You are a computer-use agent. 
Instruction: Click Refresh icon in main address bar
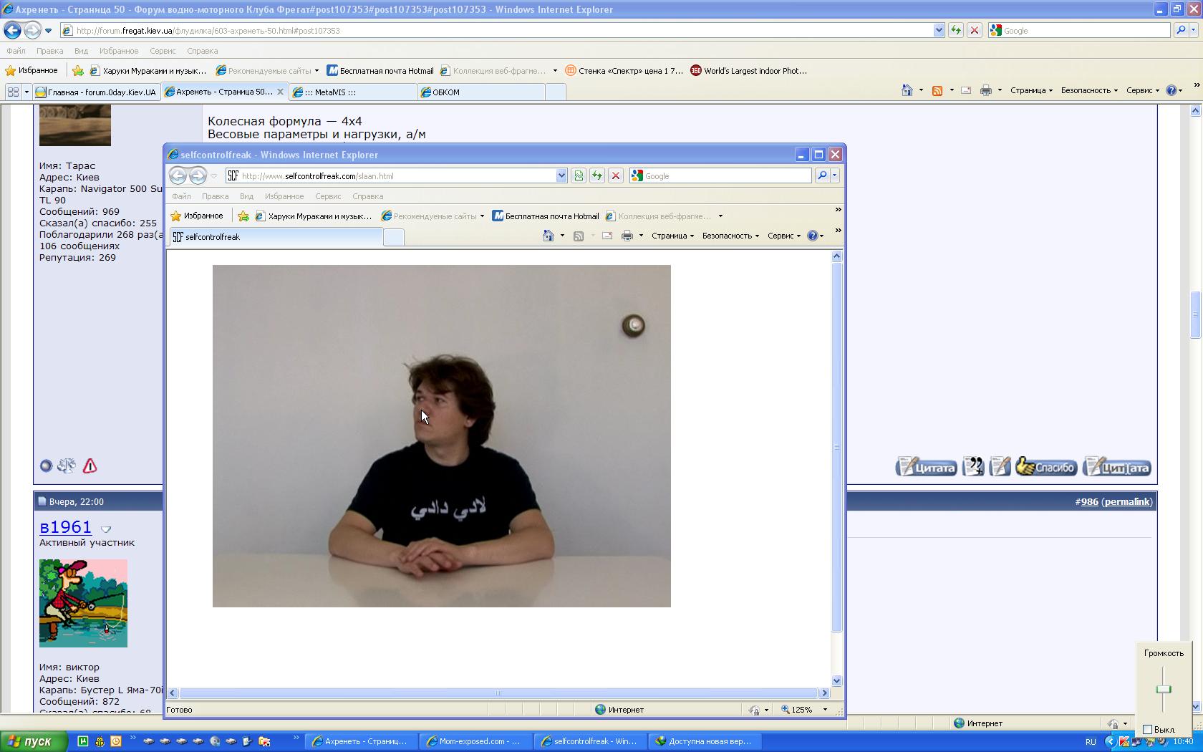955,31
